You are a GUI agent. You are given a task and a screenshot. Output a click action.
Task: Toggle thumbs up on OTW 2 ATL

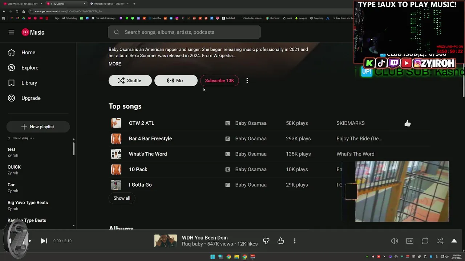(408, 123)
